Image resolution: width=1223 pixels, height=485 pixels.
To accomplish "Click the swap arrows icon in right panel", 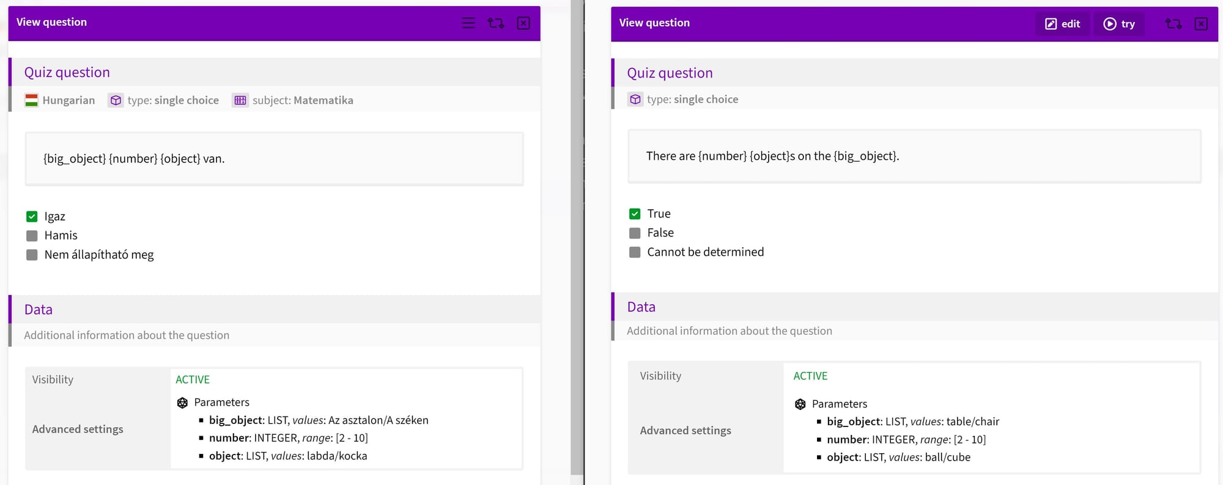I will tap(1173, 24).
